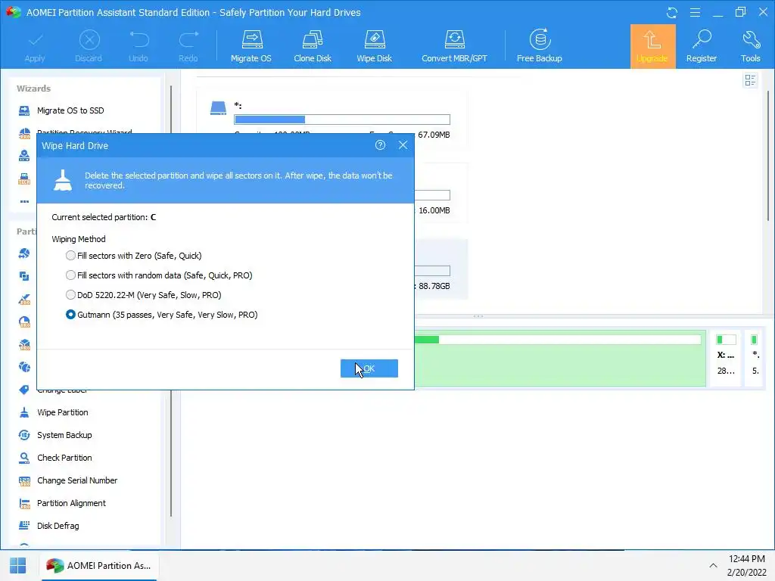Image resolution: width=775 pixels, height=581 pixels.
Task: Select Partition Alignment option
Action: 71,503
